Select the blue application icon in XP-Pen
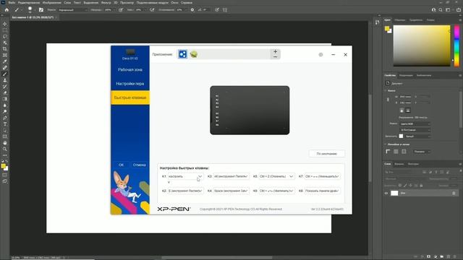Viewport: 463px width, 260px height. click(182, 54)
